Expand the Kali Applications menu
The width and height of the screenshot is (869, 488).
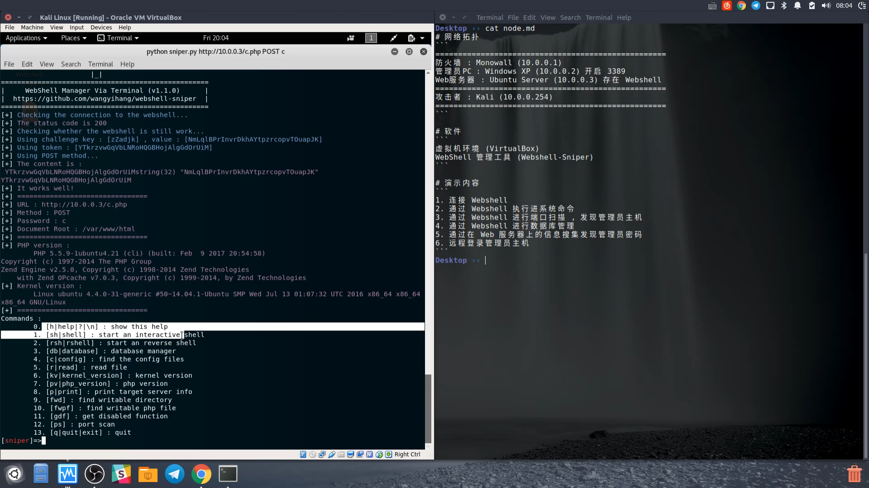coord(26,38)
